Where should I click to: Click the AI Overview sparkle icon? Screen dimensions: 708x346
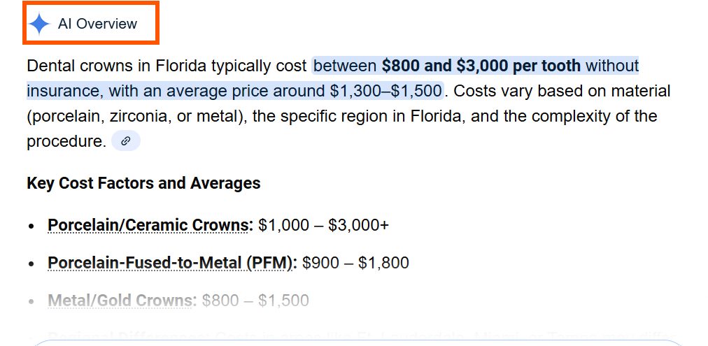pos(39,24)
